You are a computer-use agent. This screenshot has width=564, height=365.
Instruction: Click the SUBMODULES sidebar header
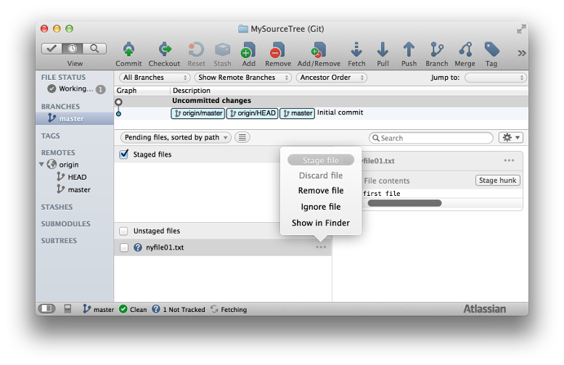[66, 223]
